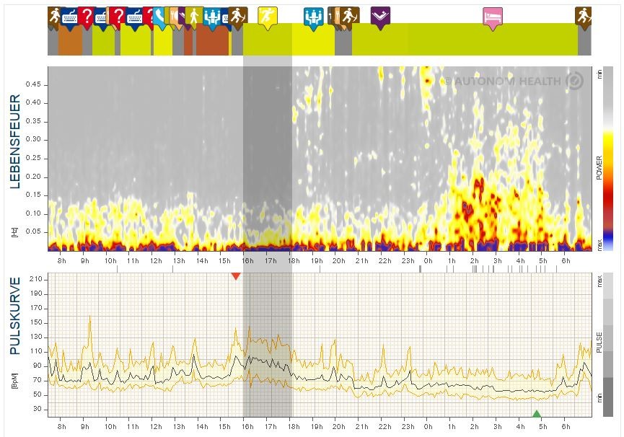Click the red triangle maximum pulse marker

click(236, 276)
